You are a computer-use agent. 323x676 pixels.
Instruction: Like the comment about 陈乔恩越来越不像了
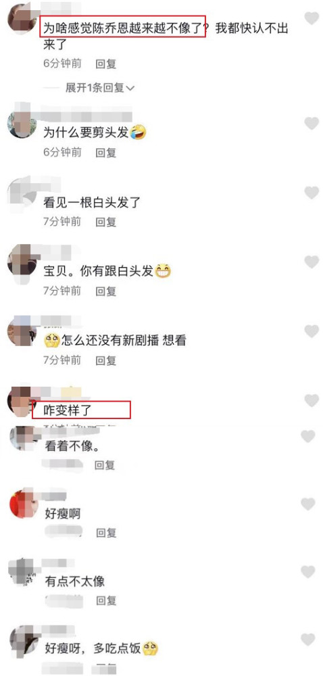pos(312,18)
